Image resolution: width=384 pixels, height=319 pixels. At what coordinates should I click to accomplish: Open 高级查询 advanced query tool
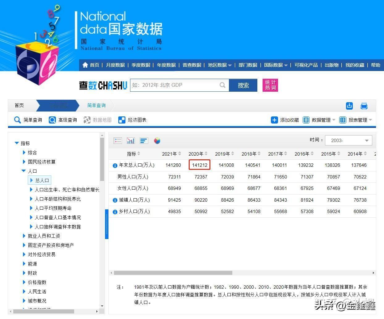click(63, 120)
